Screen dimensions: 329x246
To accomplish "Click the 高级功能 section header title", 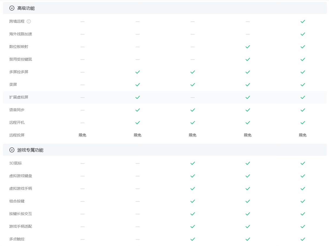I will click(x=26, y=8).
